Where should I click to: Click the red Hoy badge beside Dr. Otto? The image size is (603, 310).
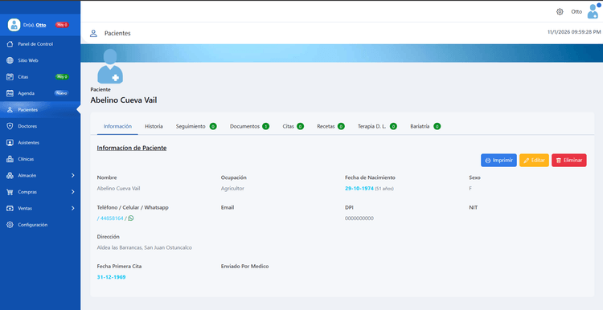(62, 25)
